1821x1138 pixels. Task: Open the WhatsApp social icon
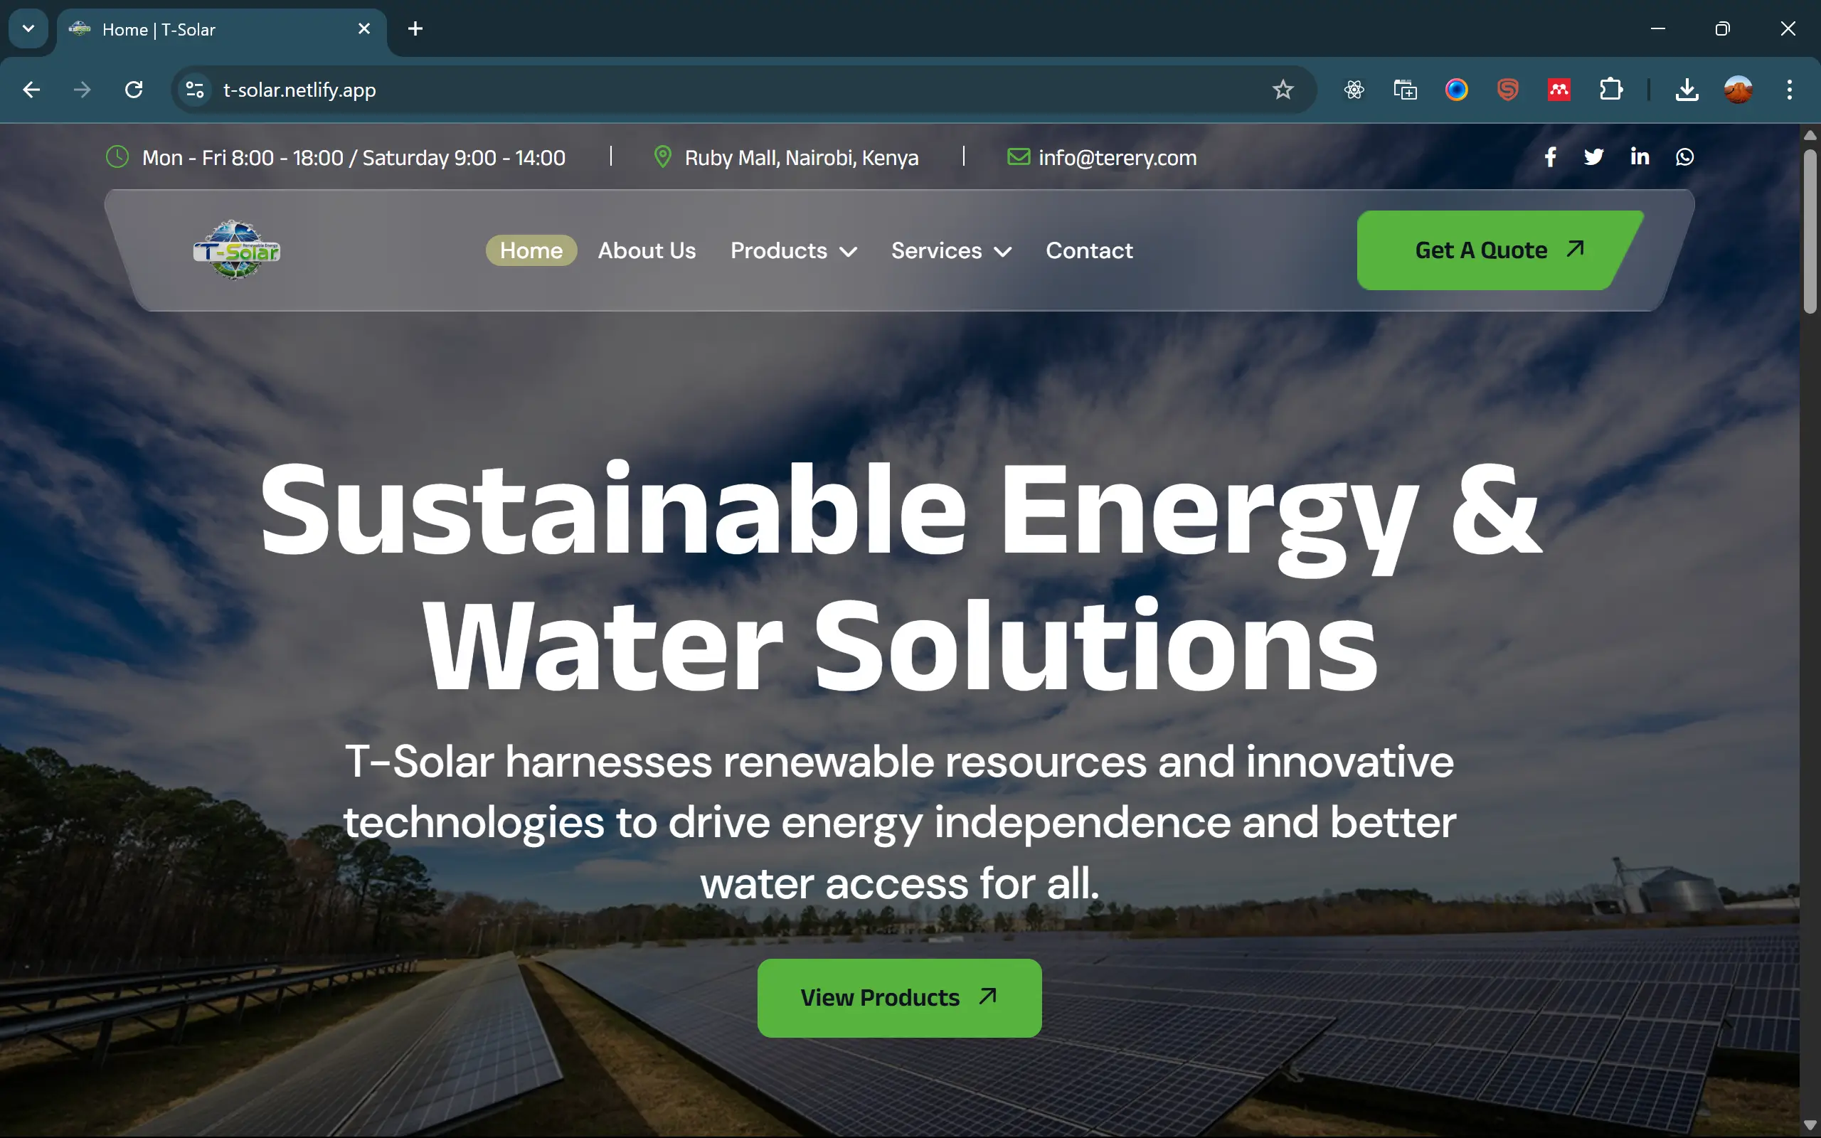[x=1685, y=156]
